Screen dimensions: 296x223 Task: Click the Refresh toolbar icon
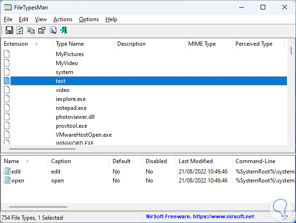(20, 31)
